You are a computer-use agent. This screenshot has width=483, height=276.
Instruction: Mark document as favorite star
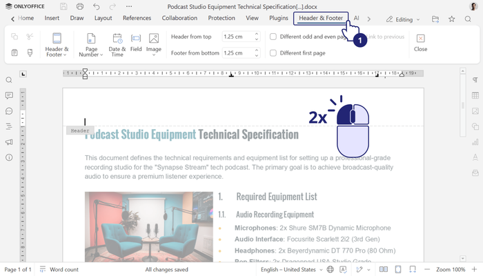click(451, 19)
